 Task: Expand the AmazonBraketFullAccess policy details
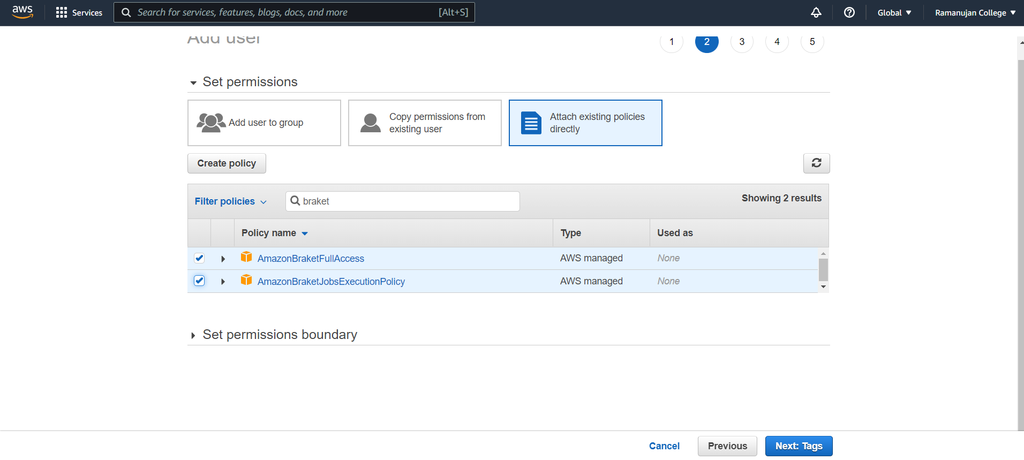coord(223,259)
